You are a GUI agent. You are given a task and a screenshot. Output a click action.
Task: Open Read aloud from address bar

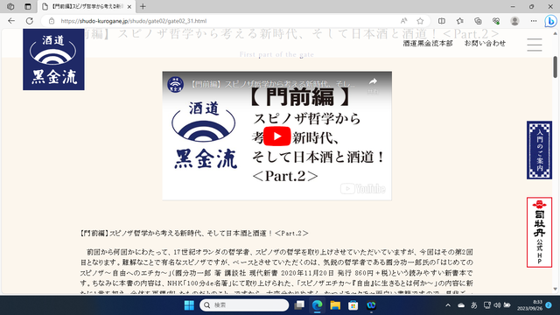point(403,21)
